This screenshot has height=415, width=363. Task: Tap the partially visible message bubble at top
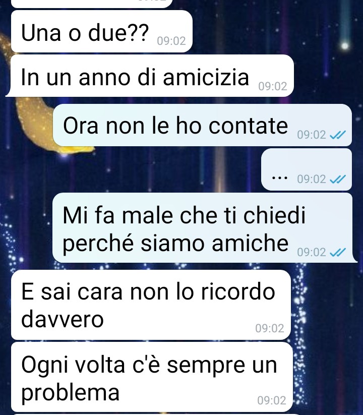pos(92,4)
